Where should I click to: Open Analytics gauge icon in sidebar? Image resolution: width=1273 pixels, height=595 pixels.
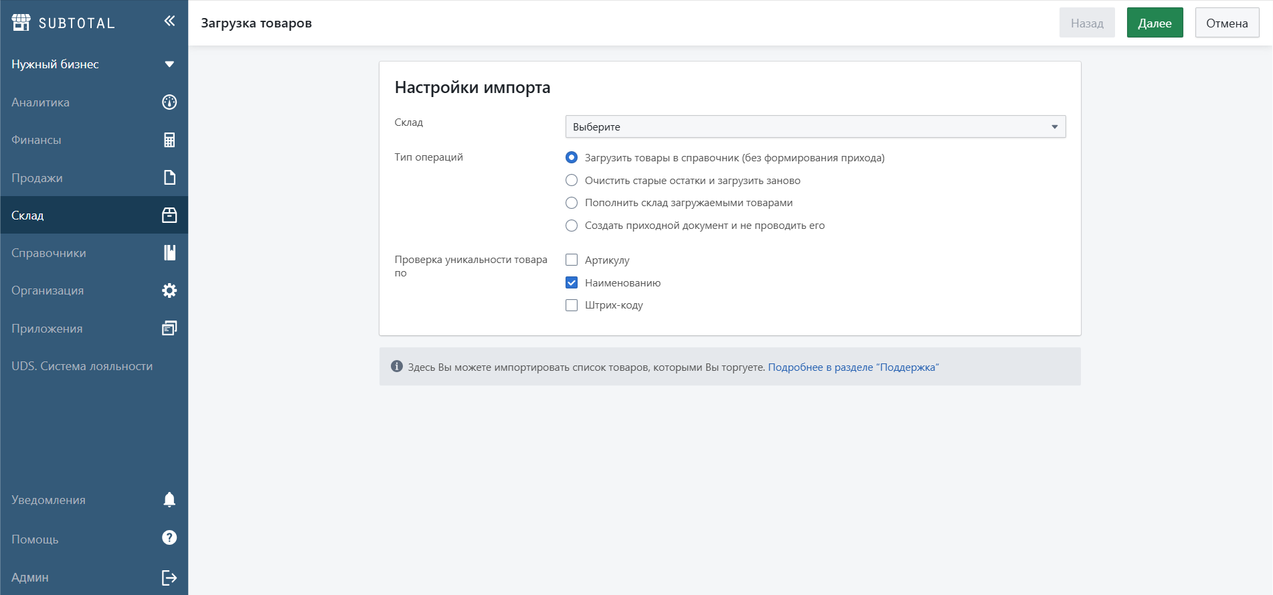(x=169, y=102)
